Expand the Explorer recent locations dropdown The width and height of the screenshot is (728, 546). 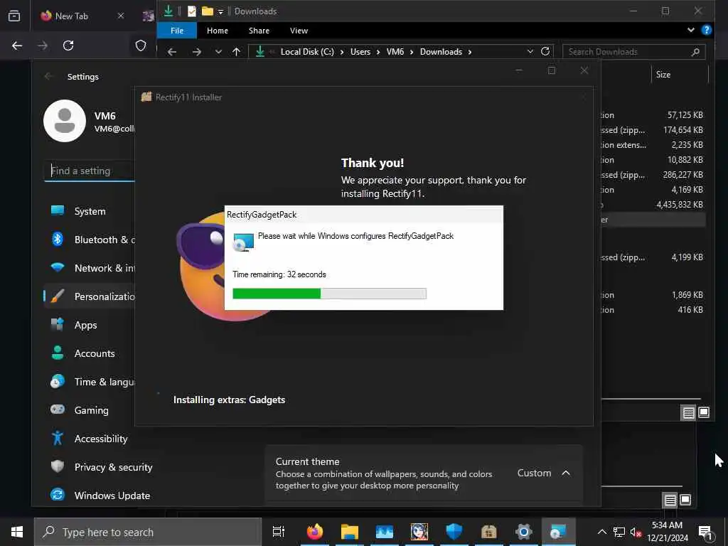218,51
